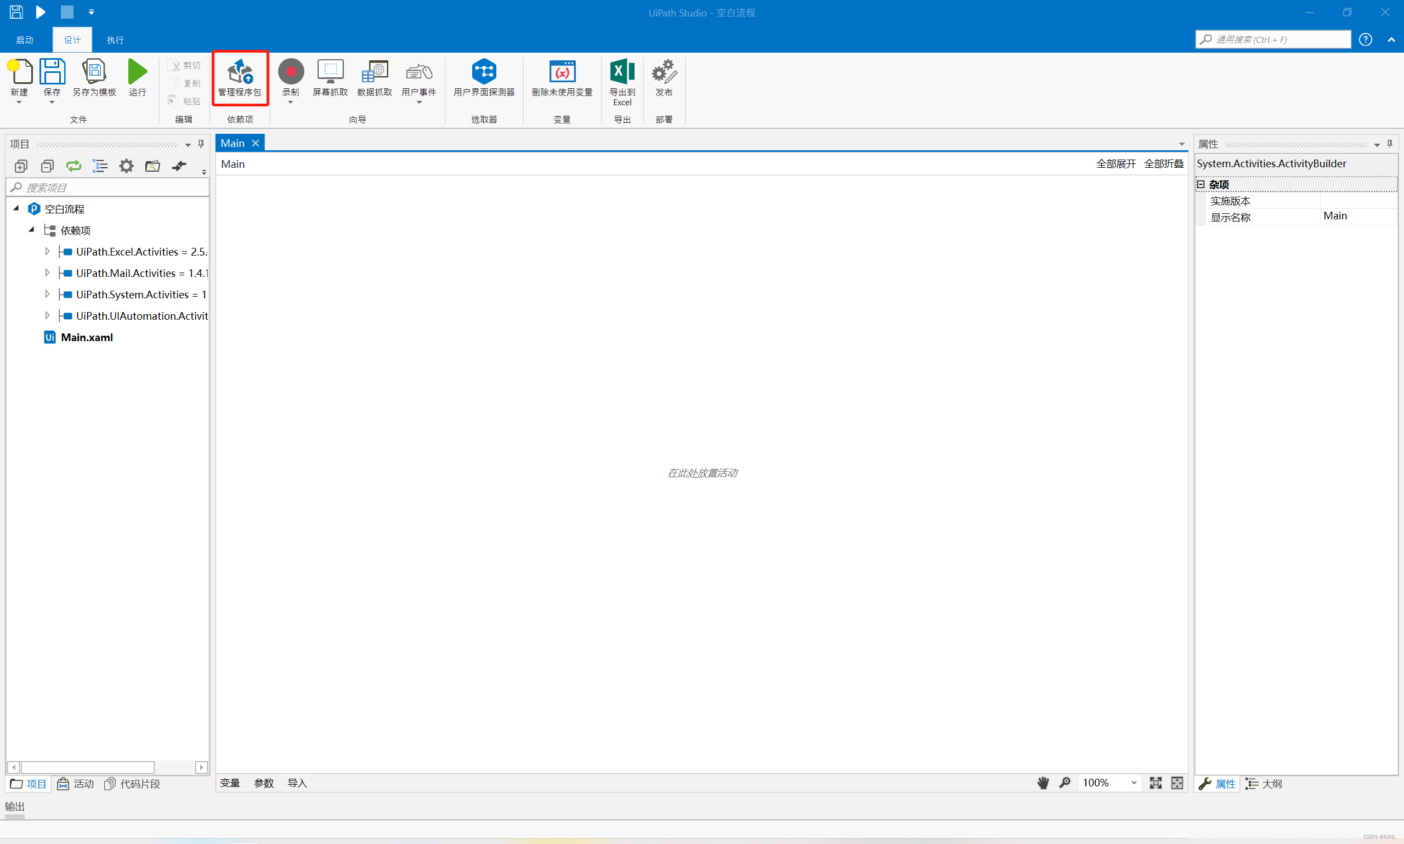1404x844 pixels.
Task: Click the fit to screen icon
Action: (1156, 783)
